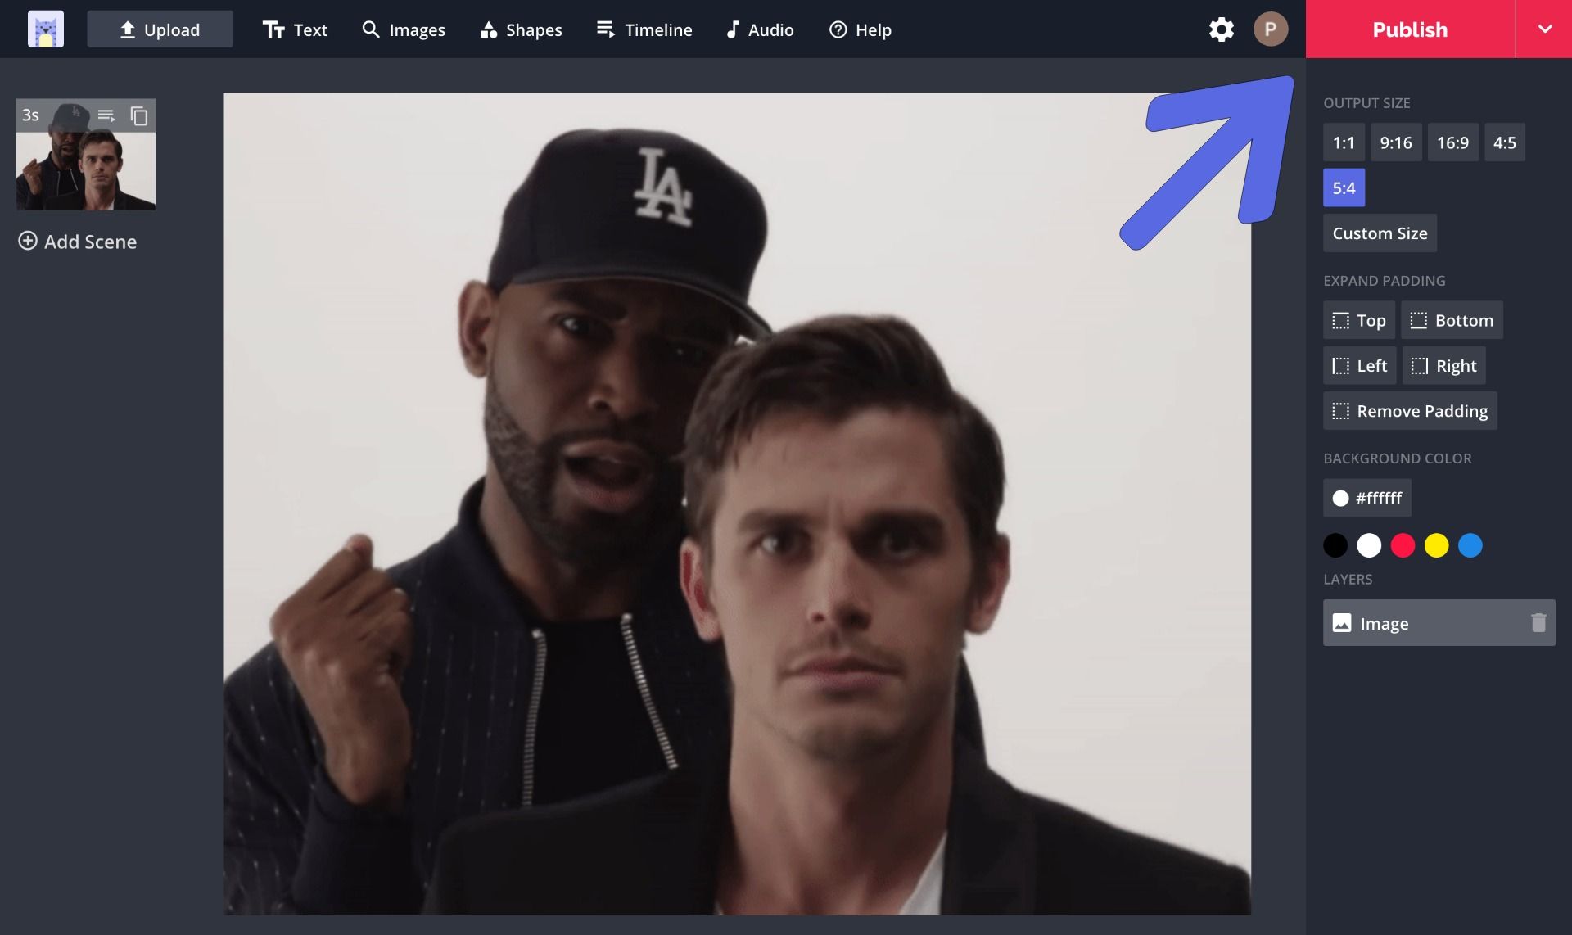The width and height of the screenshot is (1572, 935).
Task: Choose the 9:16 aspect ratio
Action: coord(1395,142)
